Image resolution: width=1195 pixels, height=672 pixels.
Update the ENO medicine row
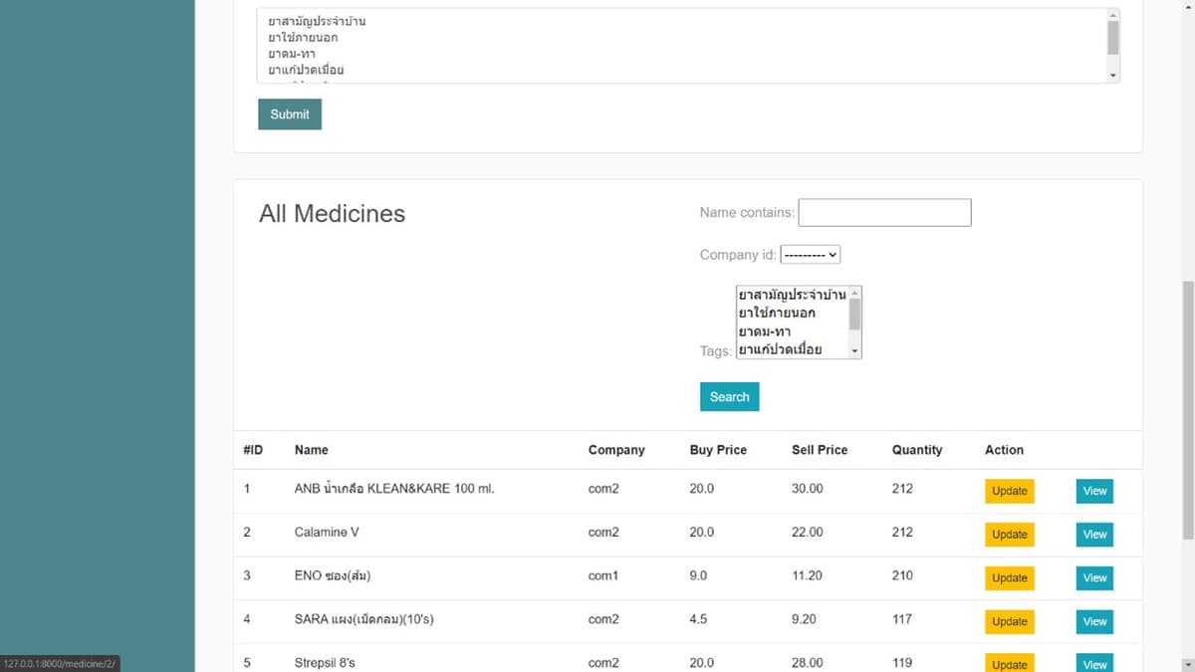[x=1010, y=577]
